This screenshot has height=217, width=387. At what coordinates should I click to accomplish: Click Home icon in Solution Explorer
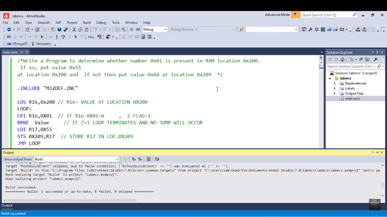click(x=343, y=59)
